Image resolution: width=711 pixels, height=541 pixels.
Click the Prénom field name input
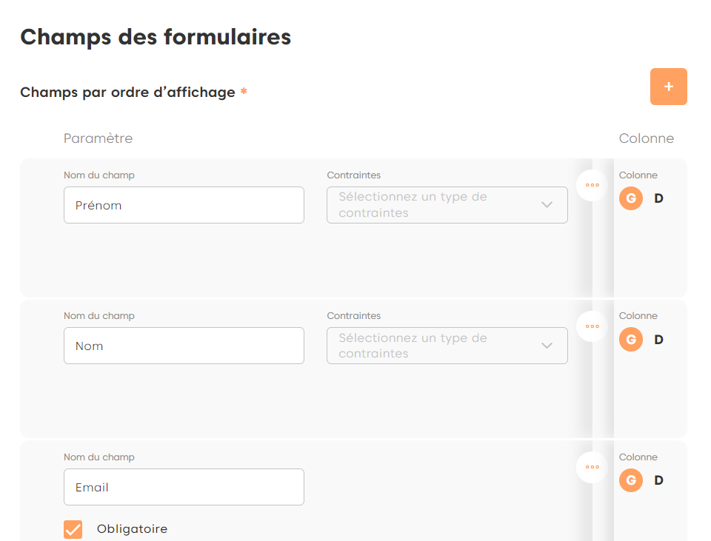click(184, 205)
